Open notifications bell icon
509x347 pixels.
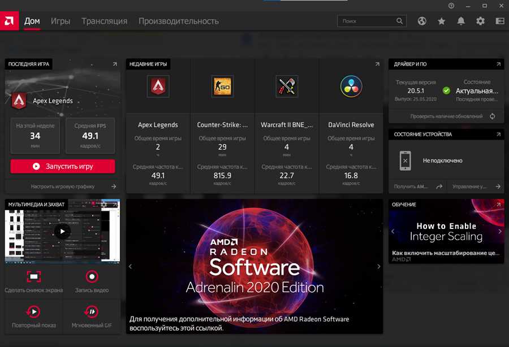click(461, 21)
